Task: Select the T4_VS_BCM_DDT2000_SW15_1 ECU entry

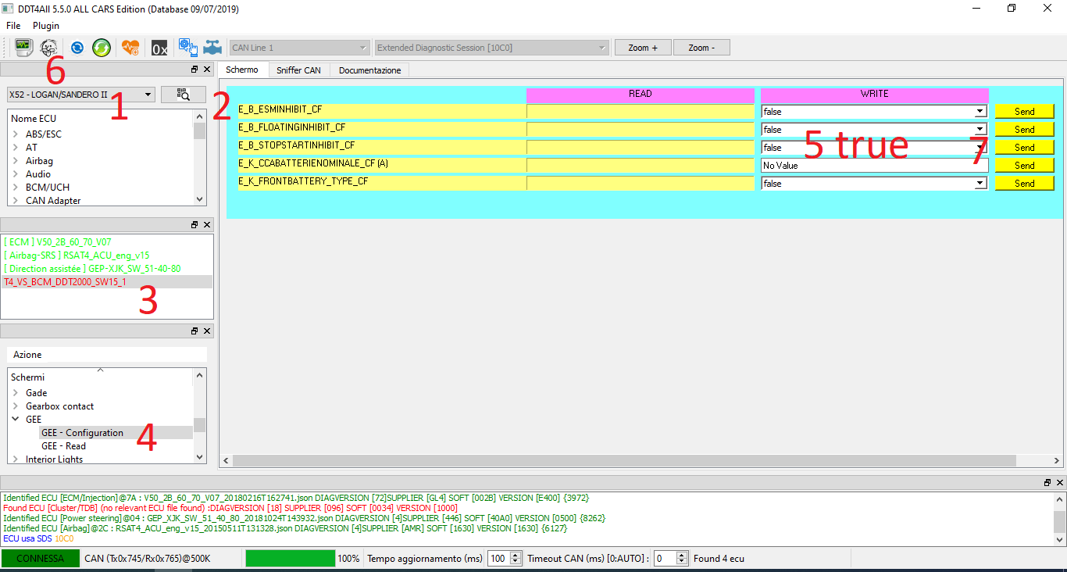Action: (x=66, y=281)
